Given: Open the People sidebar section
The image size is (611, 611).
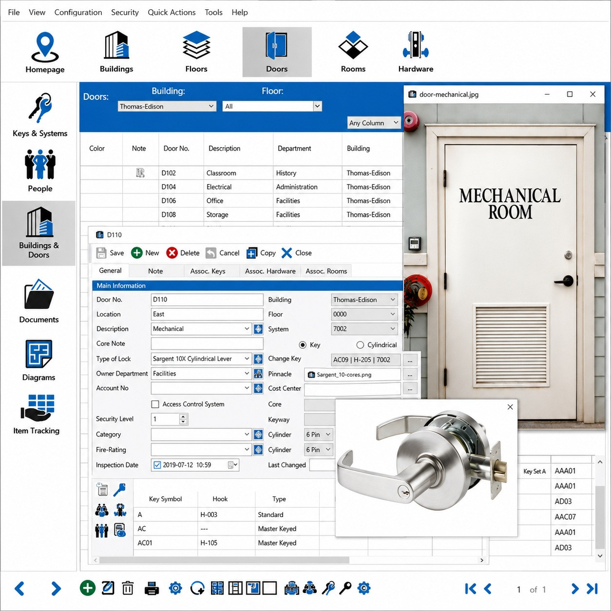Looking at the screenshot, I should (x=40, y=171).
